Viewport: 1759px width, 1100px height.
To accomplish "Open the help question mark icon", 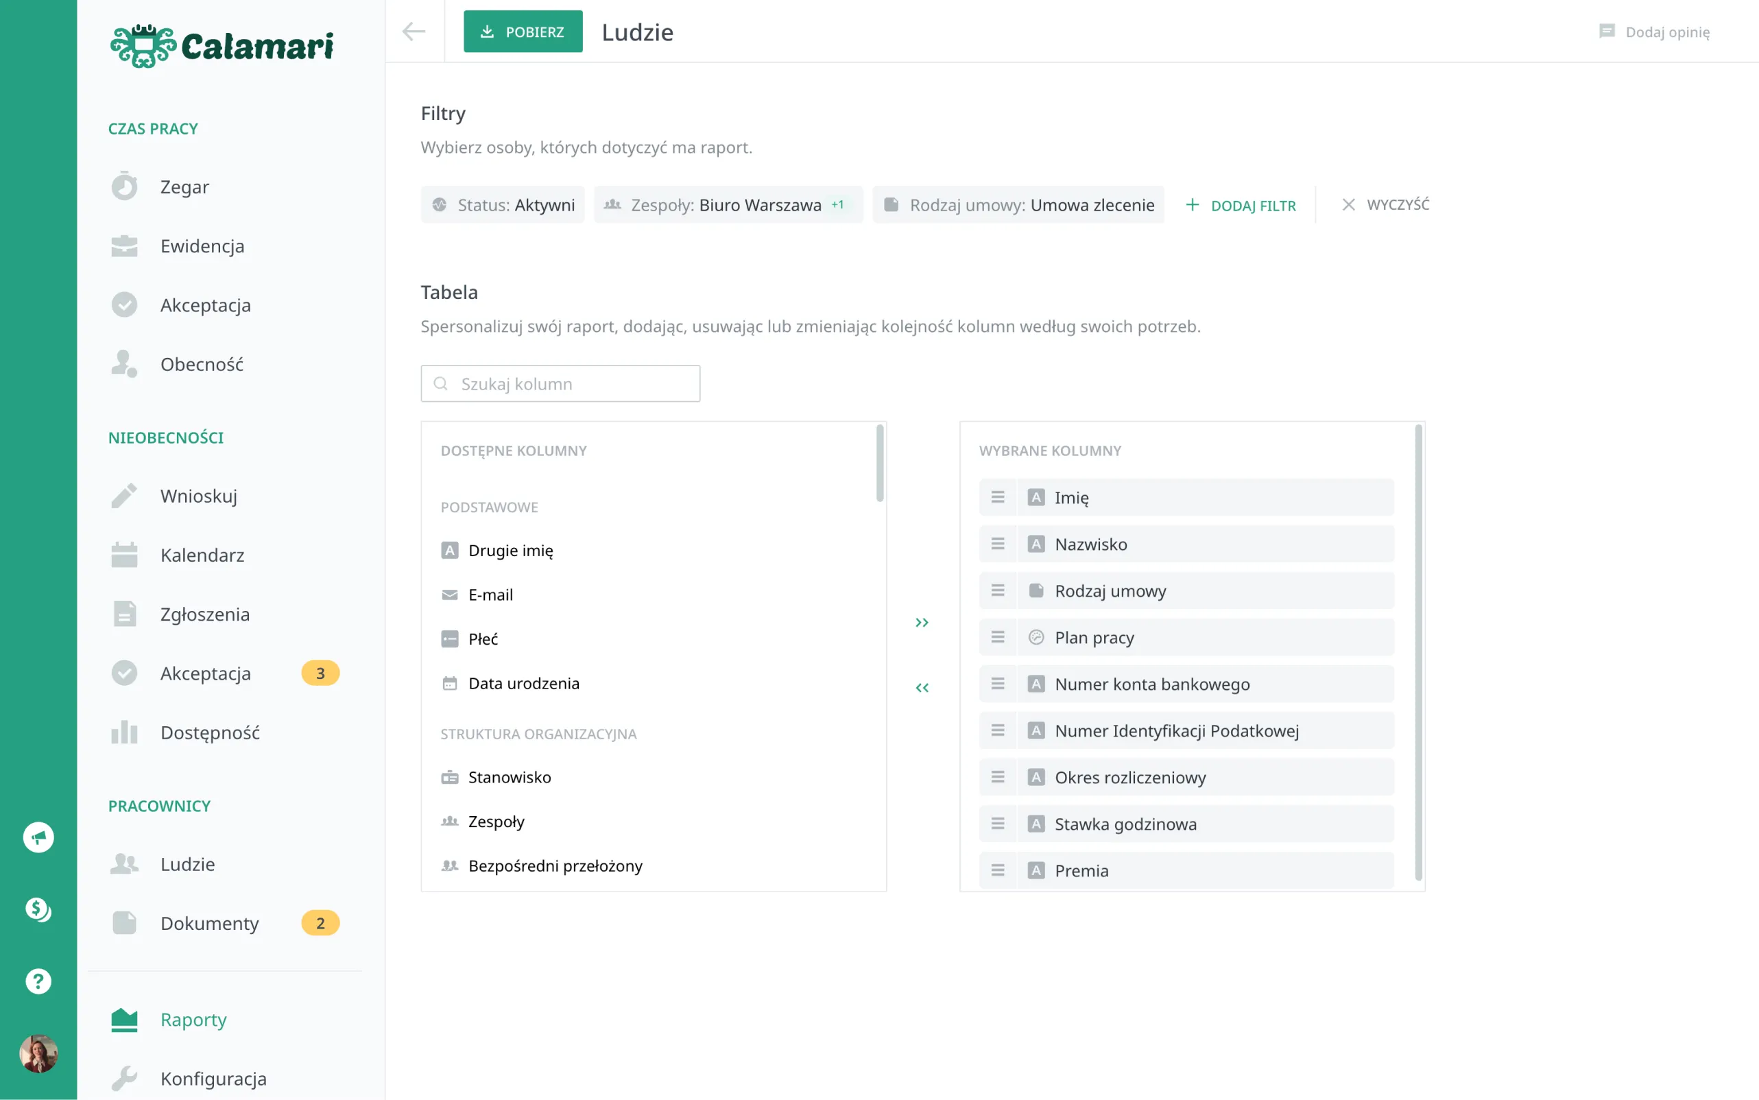I will 38,981.
